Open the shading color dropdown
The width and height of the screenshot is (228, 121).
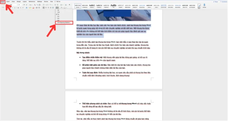pos(63,8)
